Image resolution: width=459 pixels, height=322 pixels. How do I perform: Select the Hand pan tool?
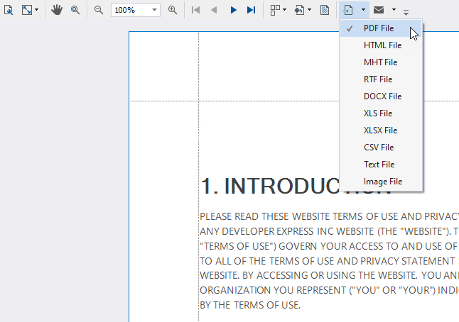(x=57, y=10)
